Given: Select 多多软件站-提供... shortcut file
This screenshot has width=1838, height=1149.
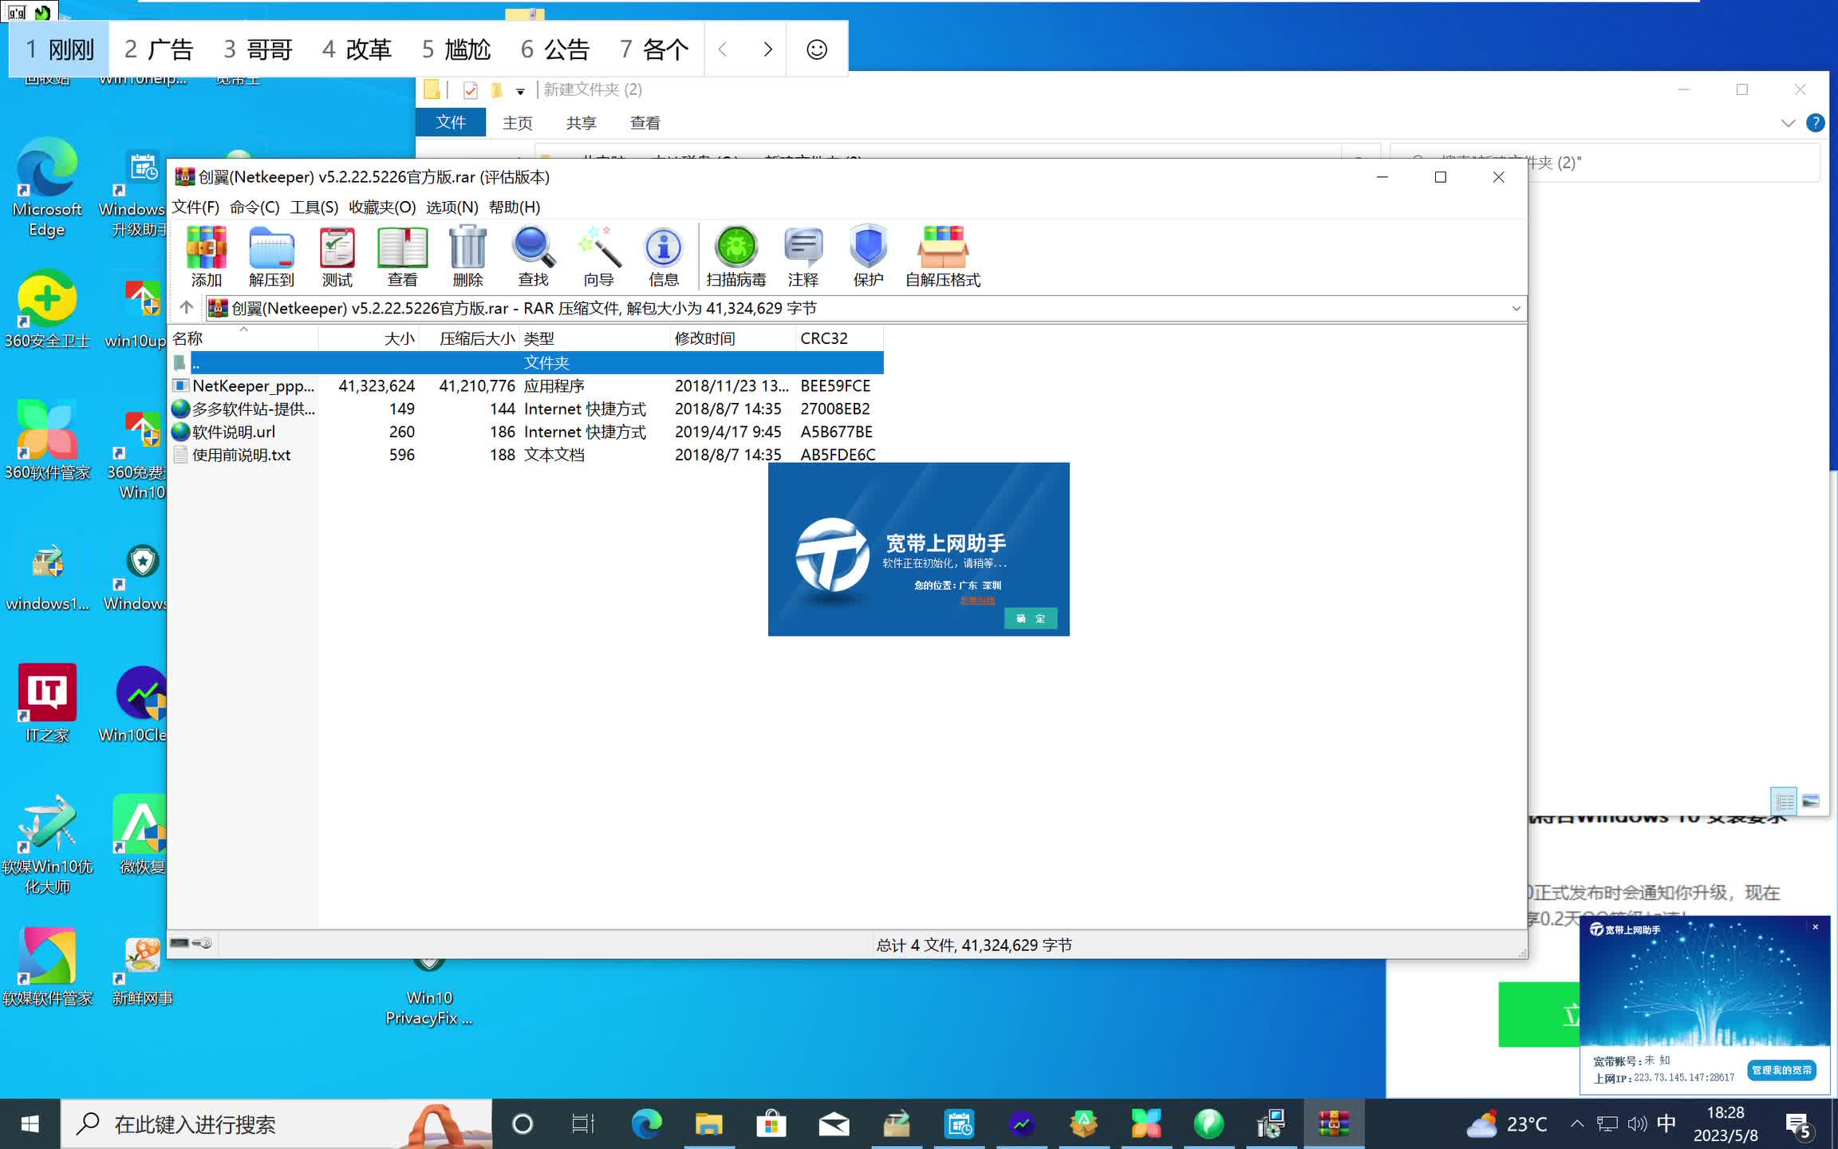Looking at the screenshot, I should (x=527, y=409).
